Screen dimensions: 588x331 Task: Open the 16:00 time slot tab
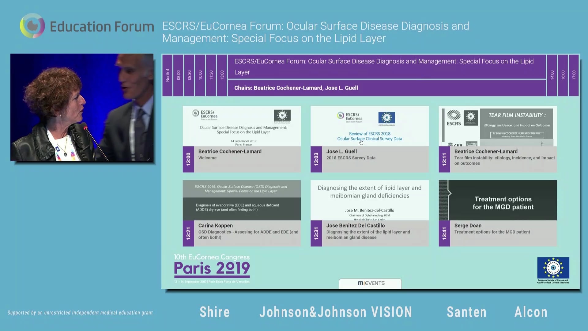(563, 75)
